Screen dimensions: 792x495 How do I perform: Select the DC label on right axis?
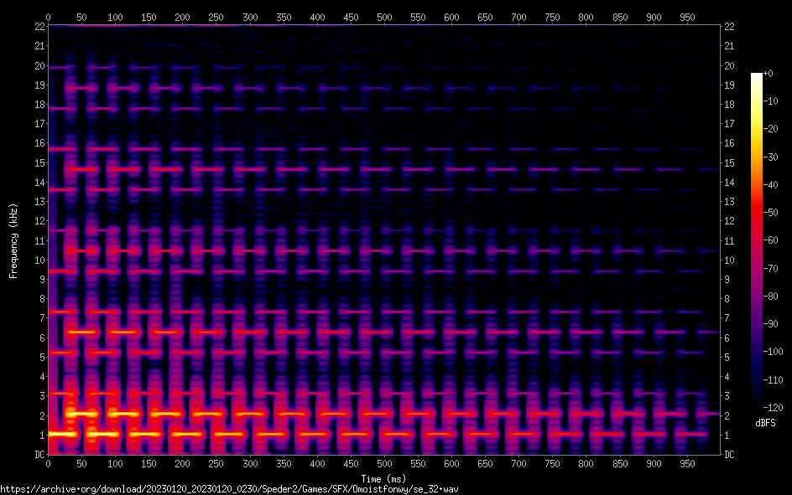point(730,455)
